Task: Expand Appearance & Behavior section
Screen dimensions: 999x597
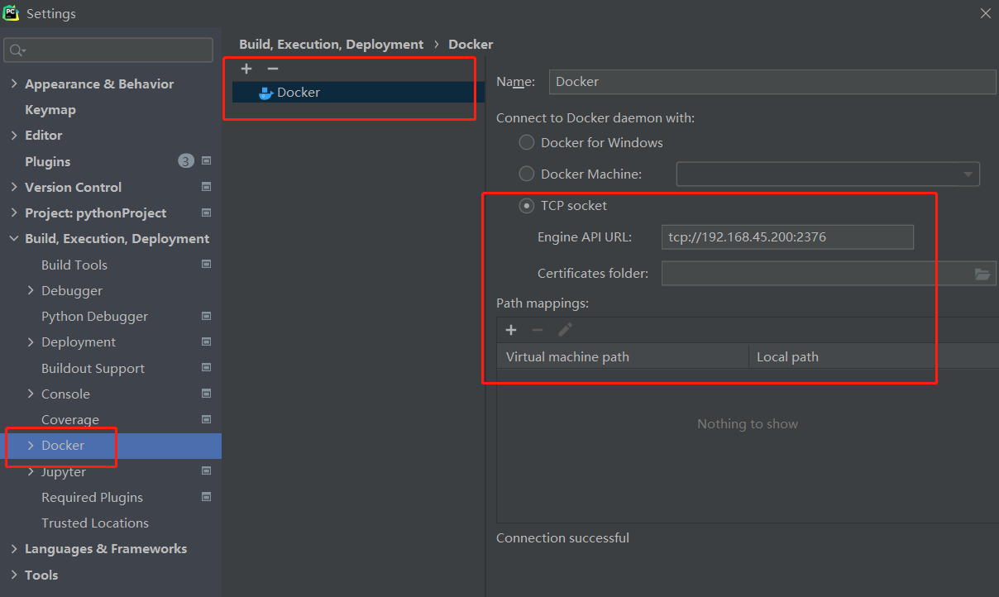Action: 14,84
